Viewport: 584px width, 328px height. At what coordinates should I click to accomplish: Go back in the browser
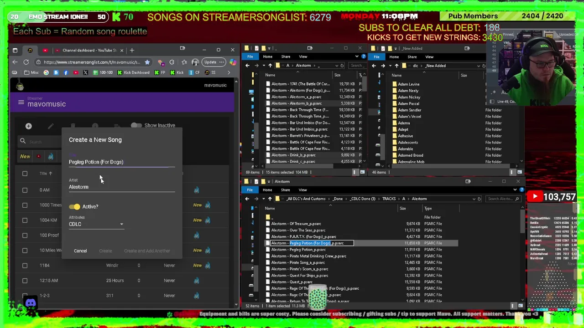click(15, 62)
